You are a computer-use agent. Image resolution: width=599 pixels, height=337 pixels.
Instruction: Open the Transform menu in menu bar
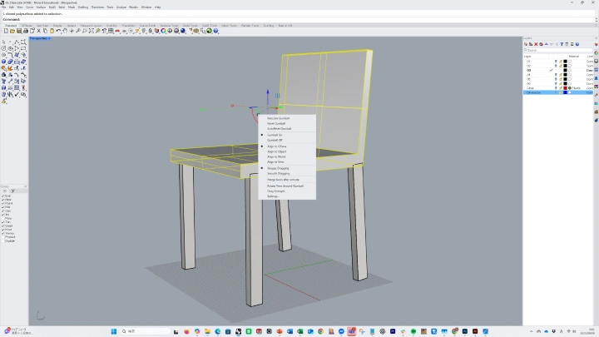(x=97, y=7)
